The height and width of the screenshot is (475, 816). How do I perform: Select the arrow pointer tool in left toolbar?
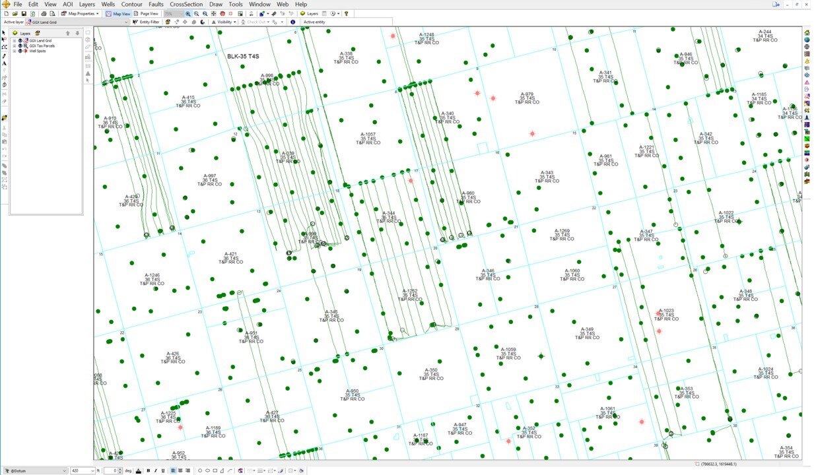[x=5, y=33]
